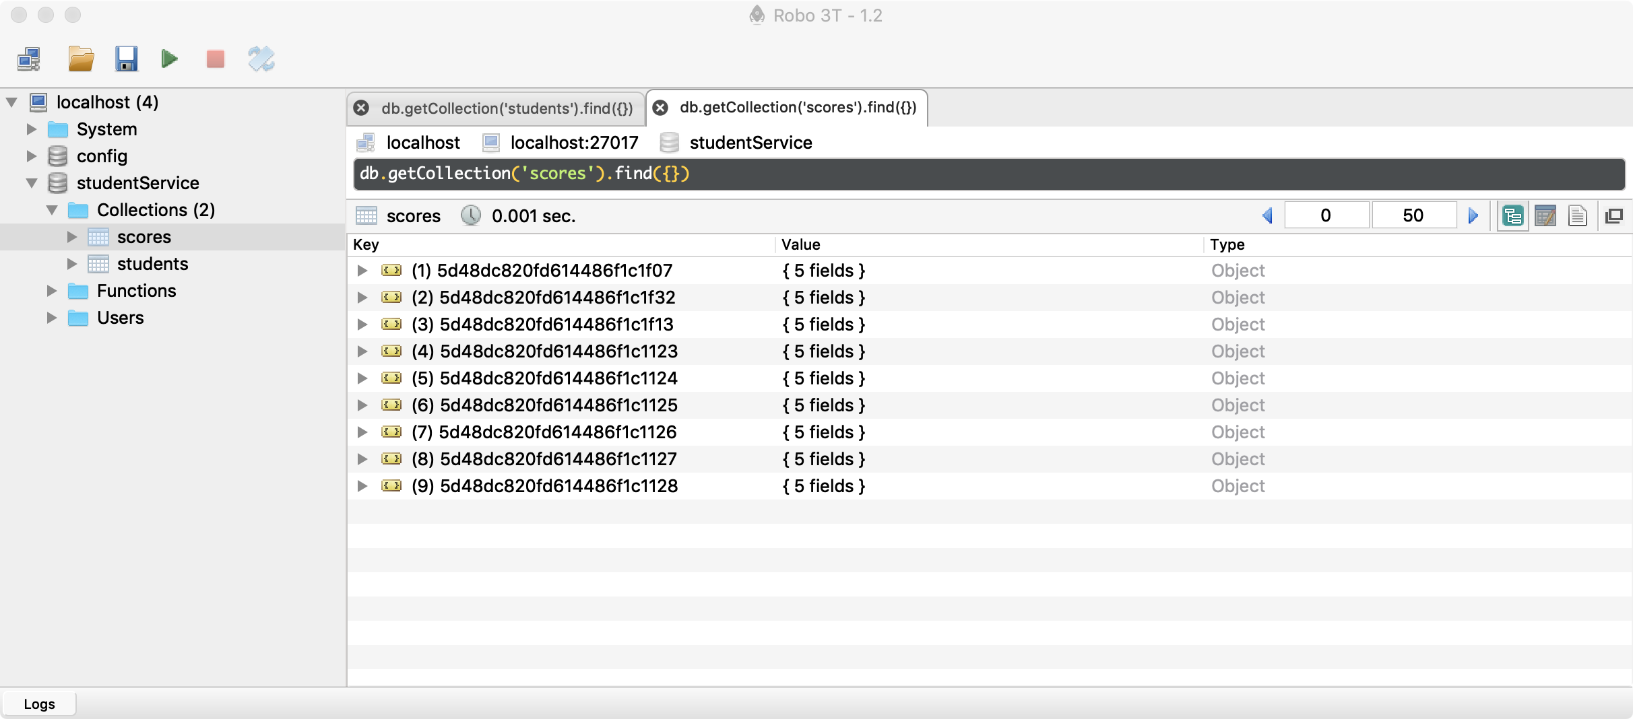Viewport: 1633px width, 719px height.
Task: Expand the config database
Action: tap(32, 156)
